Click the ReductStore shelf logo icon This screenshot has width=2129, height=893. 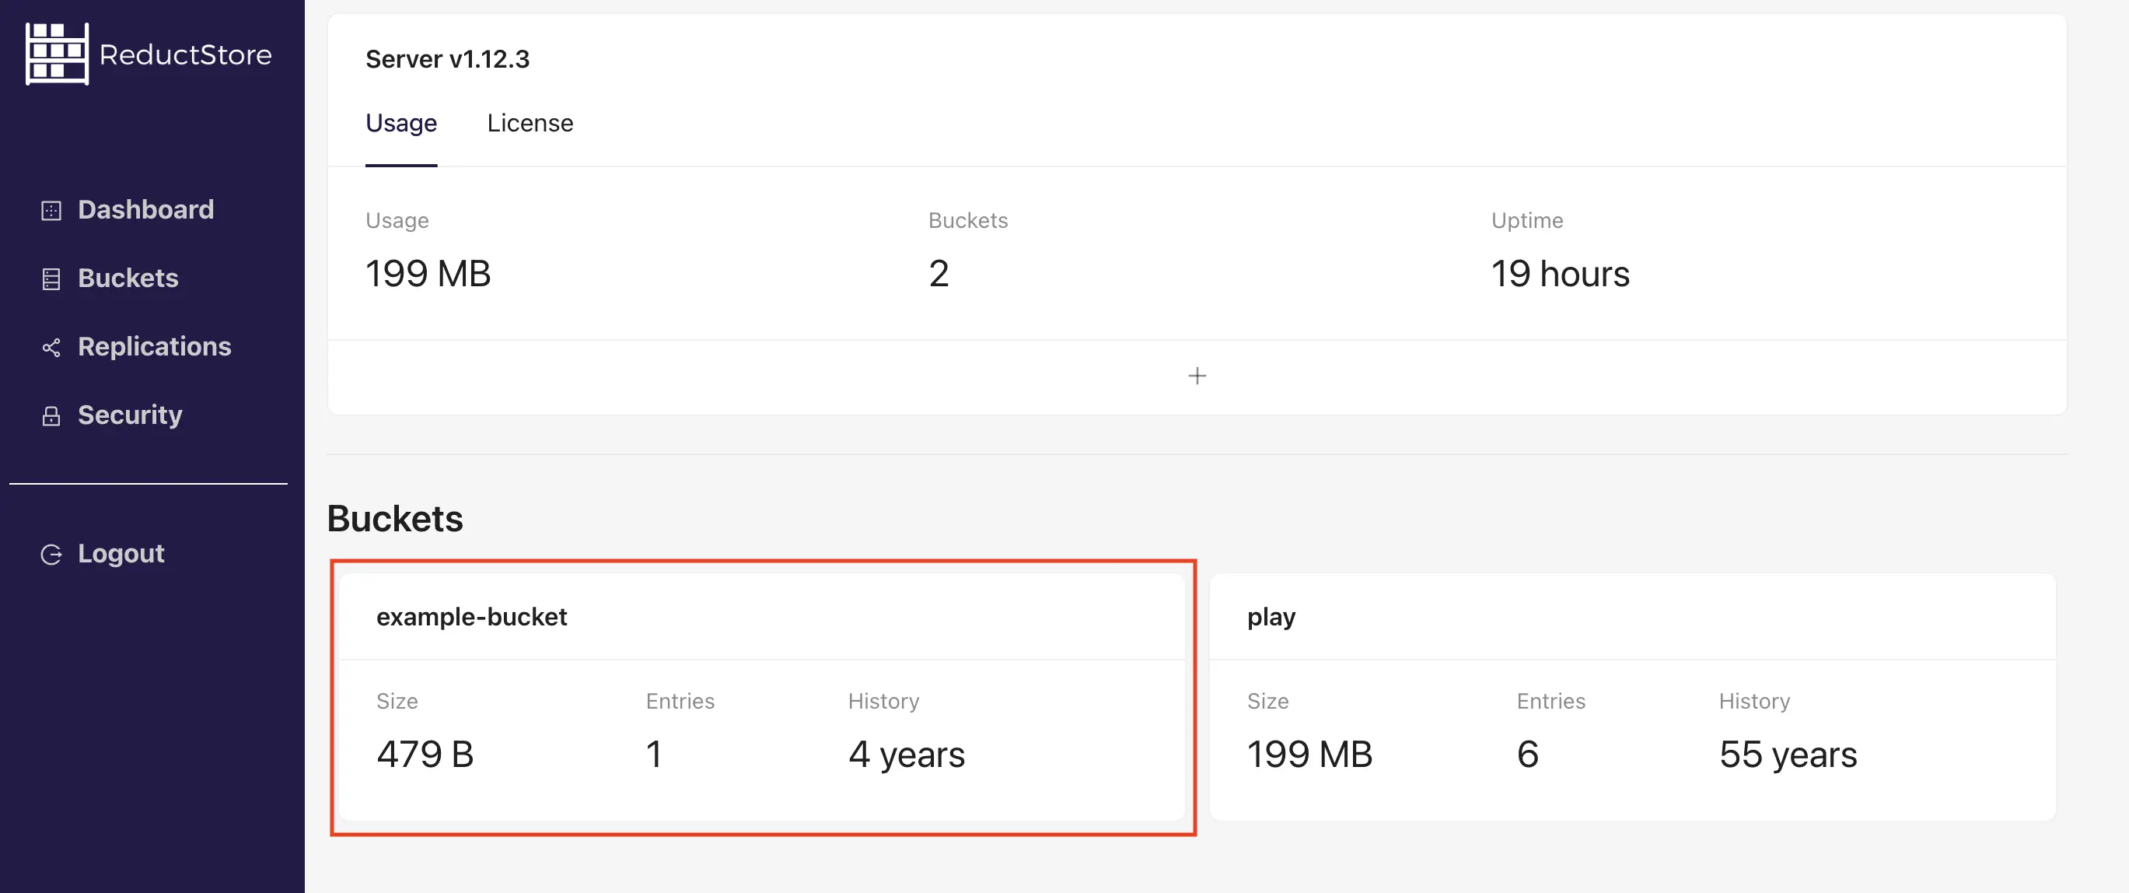coord(56,53)
